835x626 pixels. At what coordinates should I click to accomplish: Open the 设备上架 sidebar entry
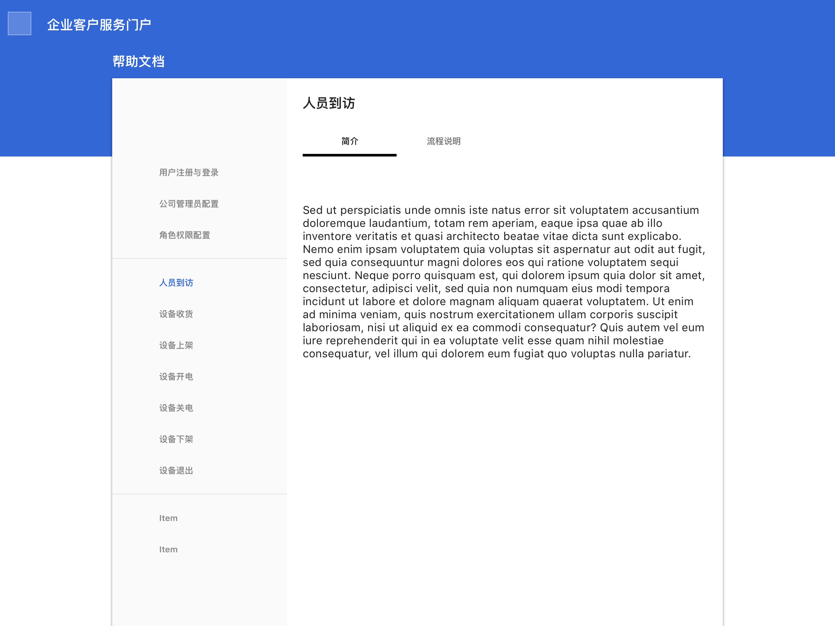point(176,345)
